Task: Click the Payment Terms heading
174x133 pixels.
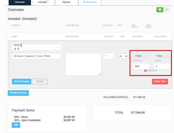Action: 23,110
